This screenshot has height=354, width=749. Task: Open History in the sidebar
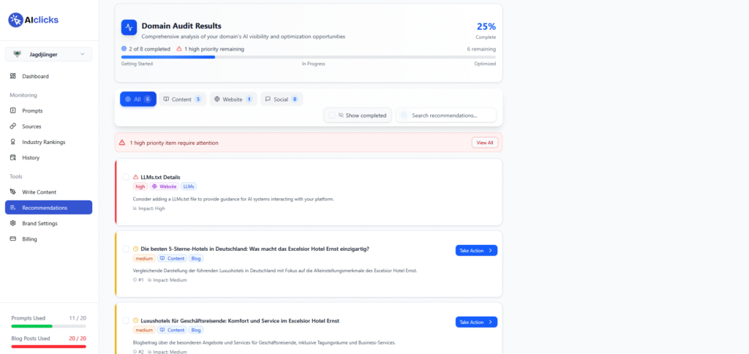(31, 157)
